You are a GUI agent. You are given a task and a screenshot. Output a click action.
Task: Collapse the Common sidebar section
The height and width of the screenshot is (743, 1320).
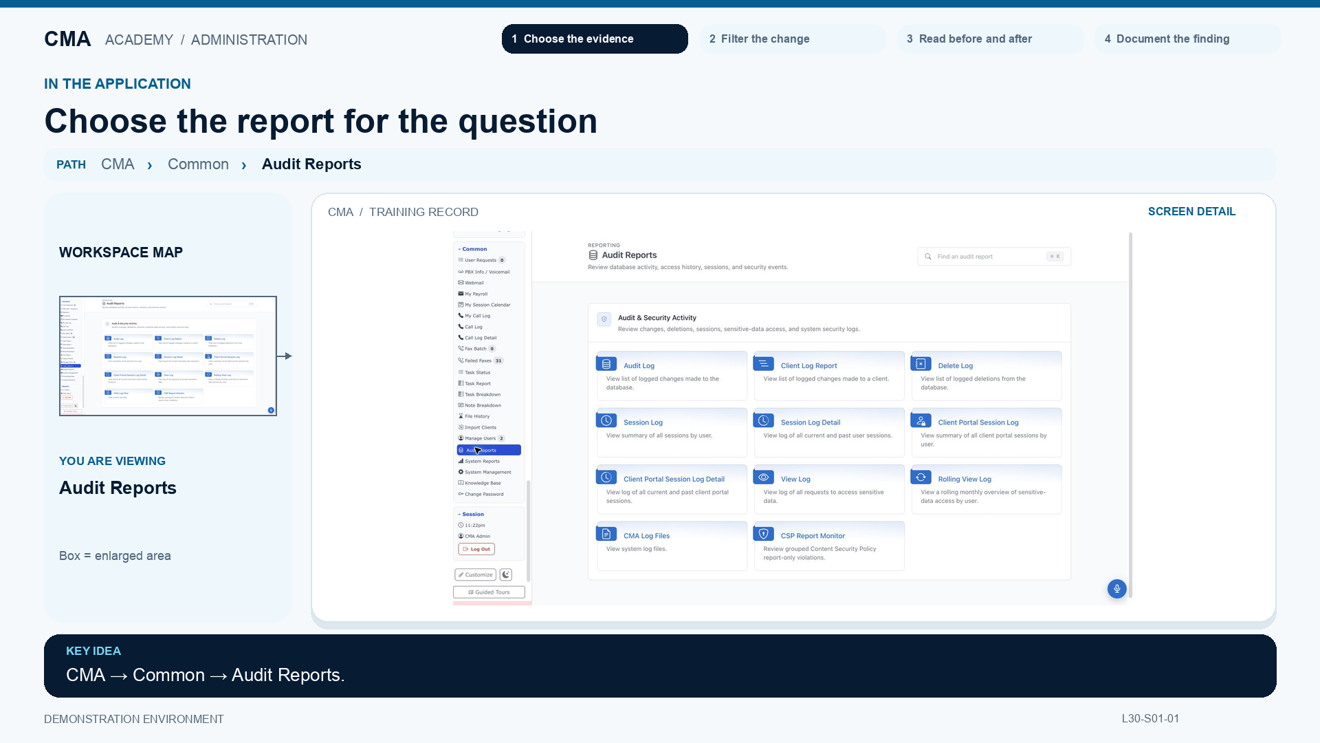pyautogui.click(x=473, y=249)
